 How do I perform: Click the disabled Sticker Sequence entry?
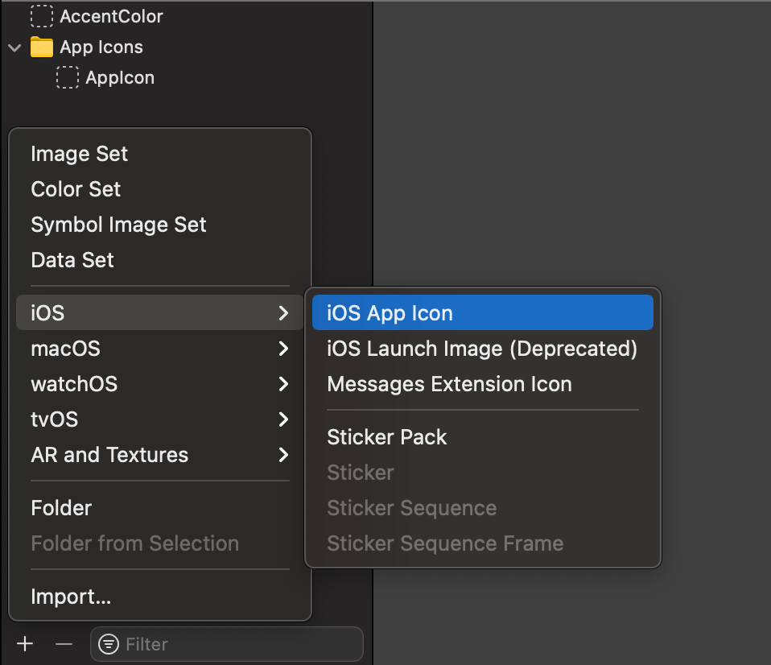(x=483, y=507)
